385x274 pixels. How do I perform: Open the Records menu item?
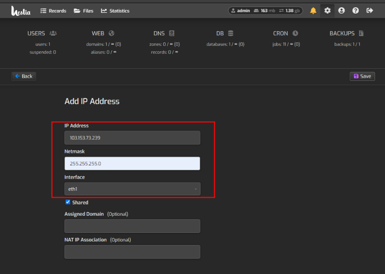[53, 11]
